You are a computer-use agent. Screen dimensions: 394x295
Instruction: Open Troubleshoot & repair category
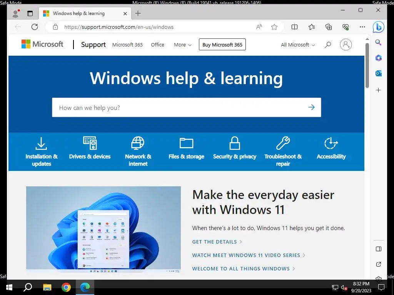tap(283, 151)
